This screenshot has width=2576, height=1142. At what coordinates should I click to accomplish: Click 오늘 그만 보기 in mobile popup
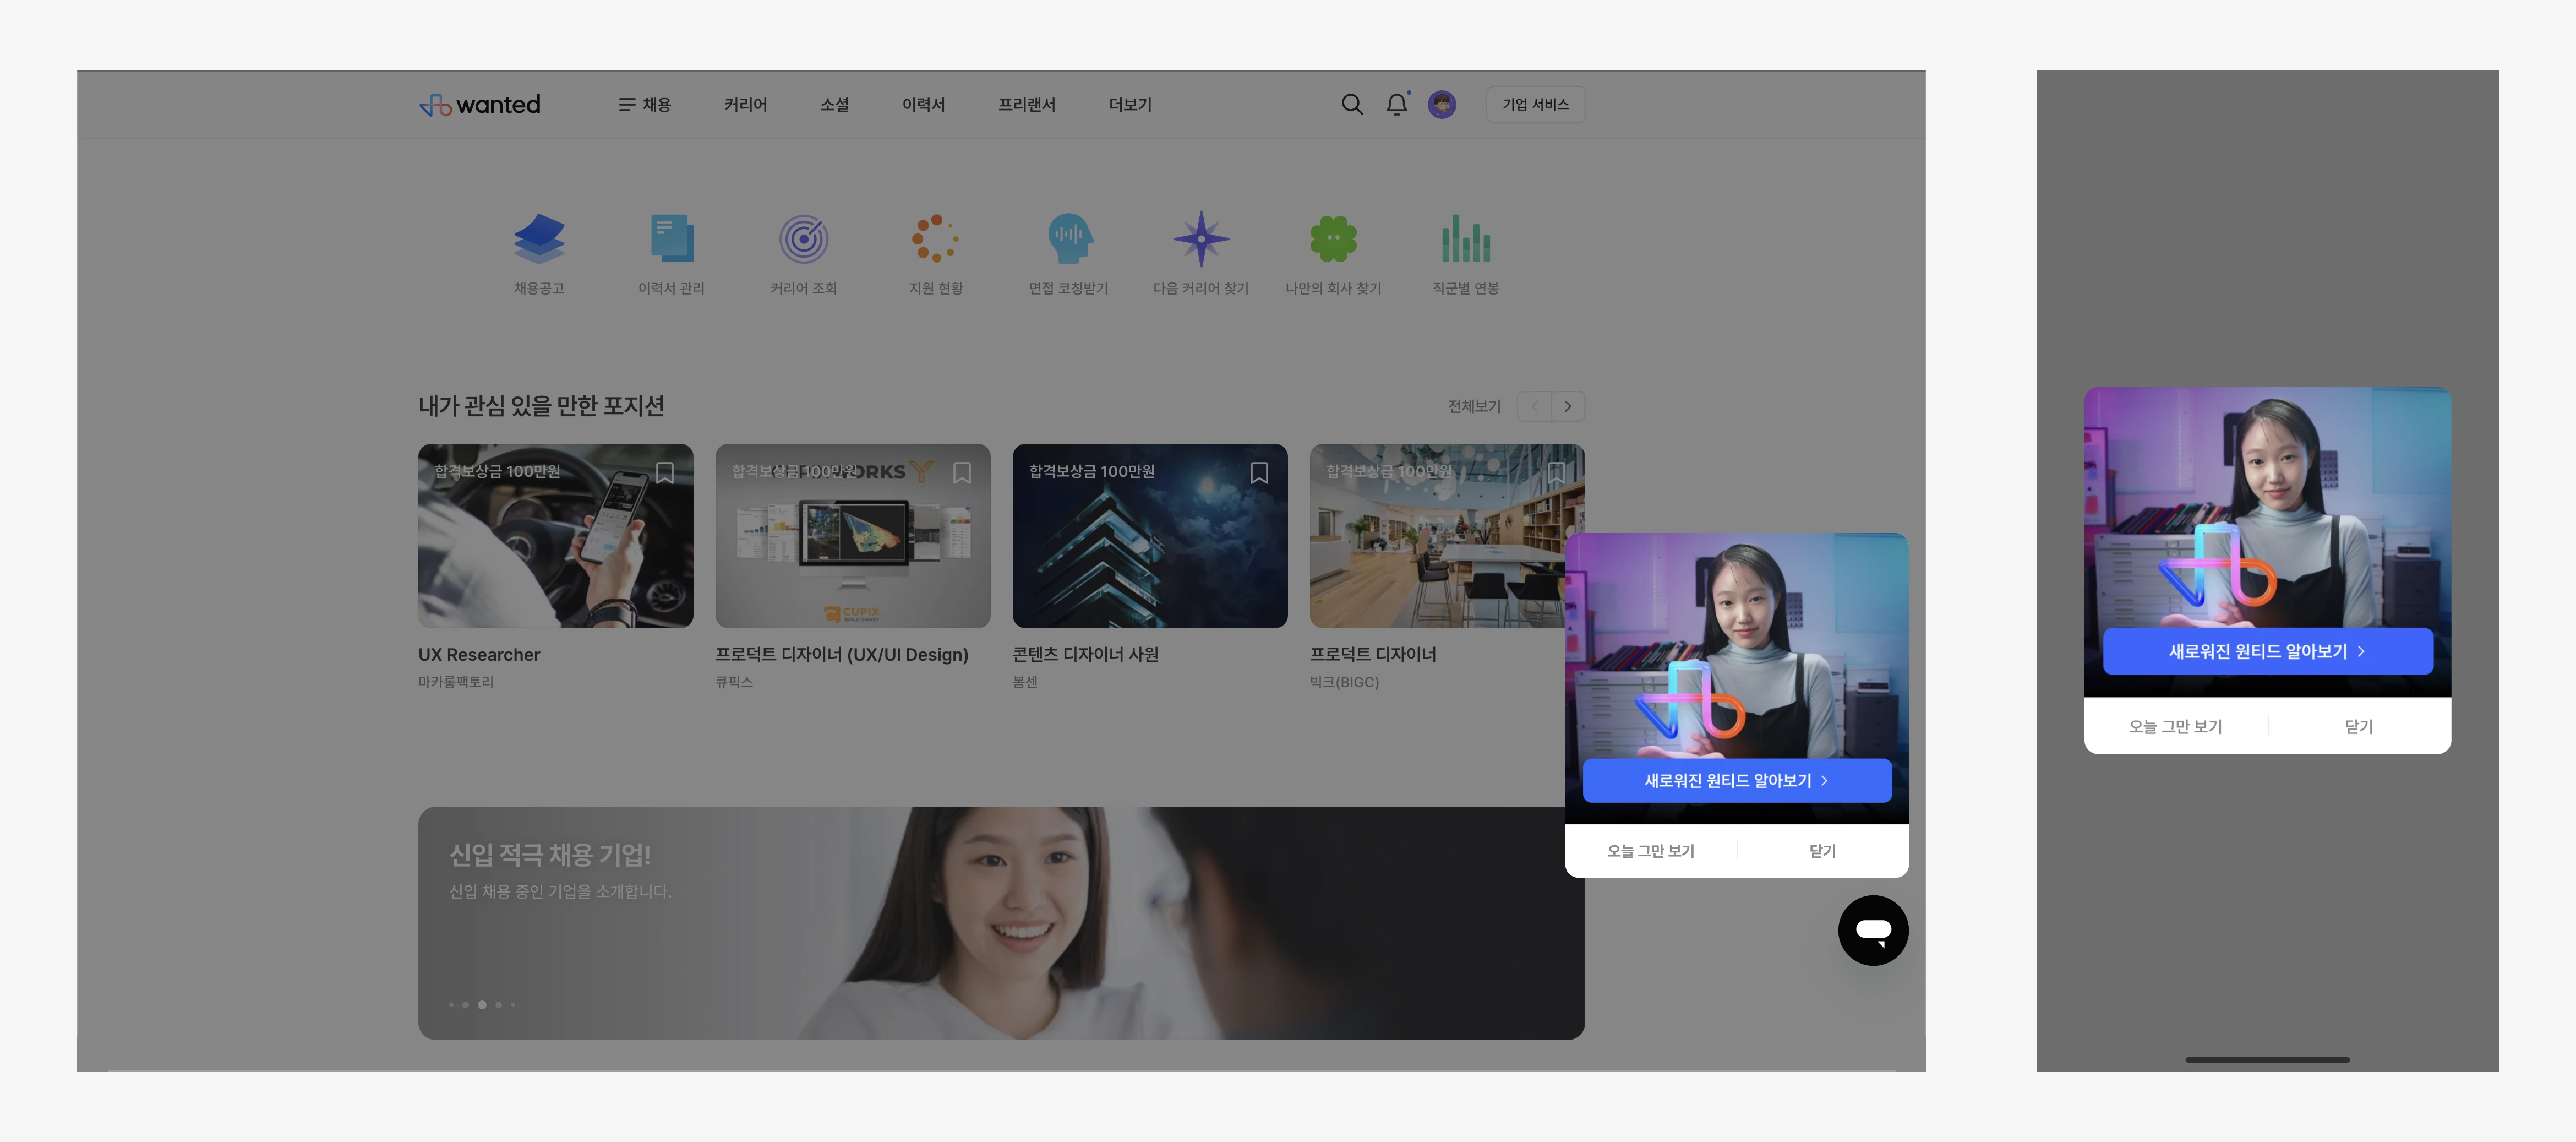[x=2175, y=726]
